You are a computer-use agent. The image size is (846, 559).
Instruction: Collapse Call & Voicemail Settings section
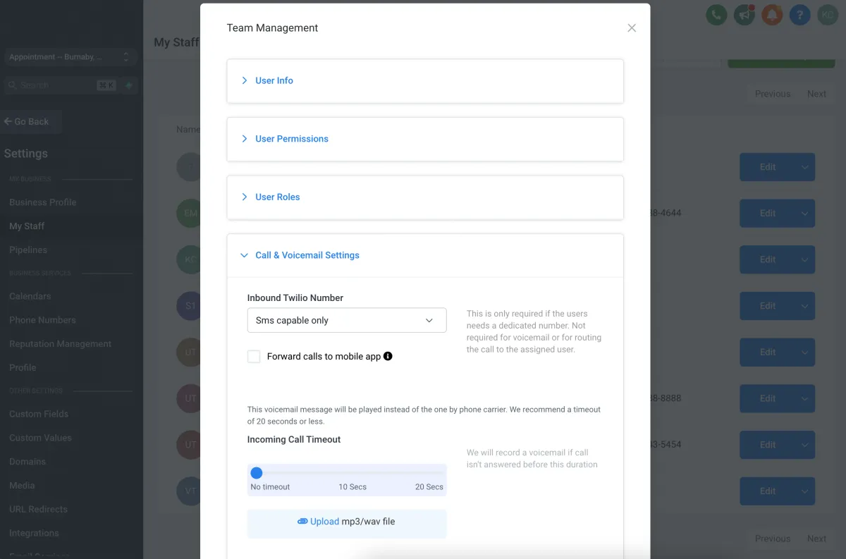point(307,255)
